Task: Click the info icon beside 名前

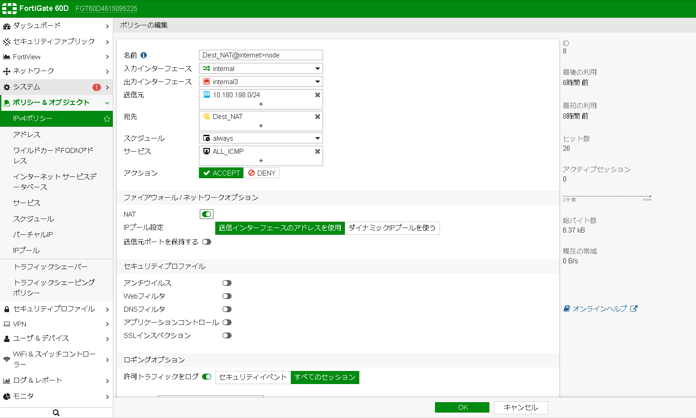Action: click(144, 55)
